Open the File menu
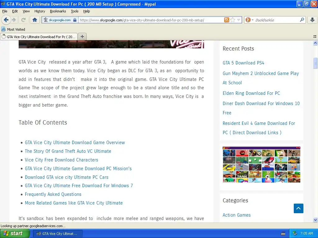 5,11
